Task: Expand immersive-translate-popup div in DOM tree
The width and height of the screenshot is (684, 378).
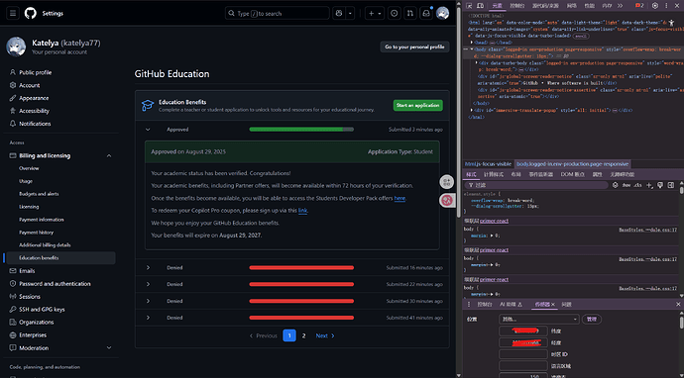Action: coord(472,110)
